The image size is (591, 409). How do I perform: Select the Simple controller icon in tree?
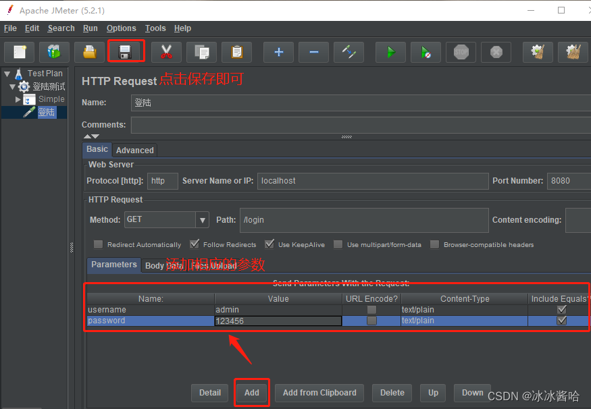coord(29,99)
